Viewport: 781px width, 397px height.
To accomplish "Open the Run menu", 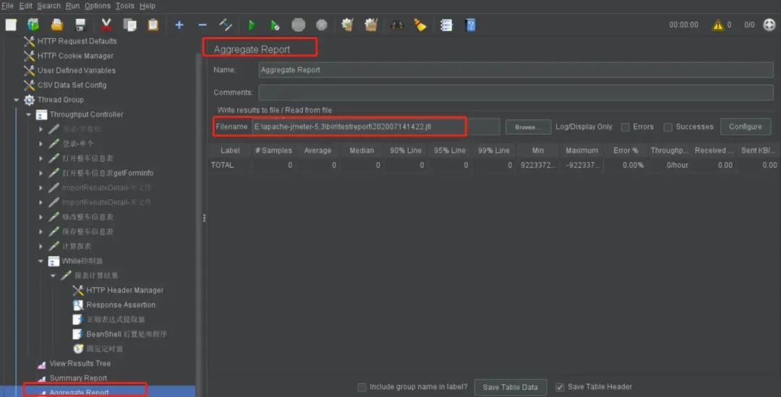I will [72, 6].
